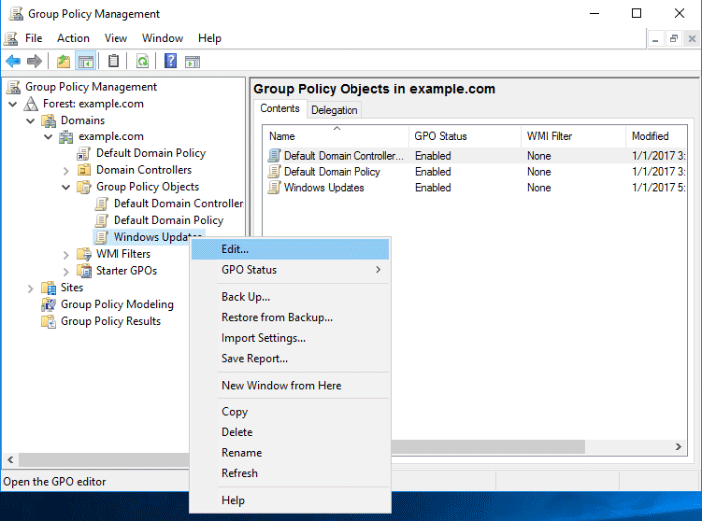Click the example.com domain icon
This screenshot has height=521, width=702.
point(66,137)
